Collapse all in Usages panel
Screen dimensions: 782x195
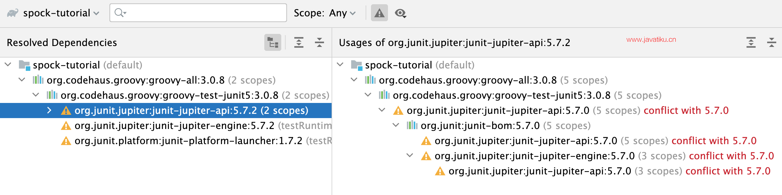pyautogui.click(x=771, y=42)
